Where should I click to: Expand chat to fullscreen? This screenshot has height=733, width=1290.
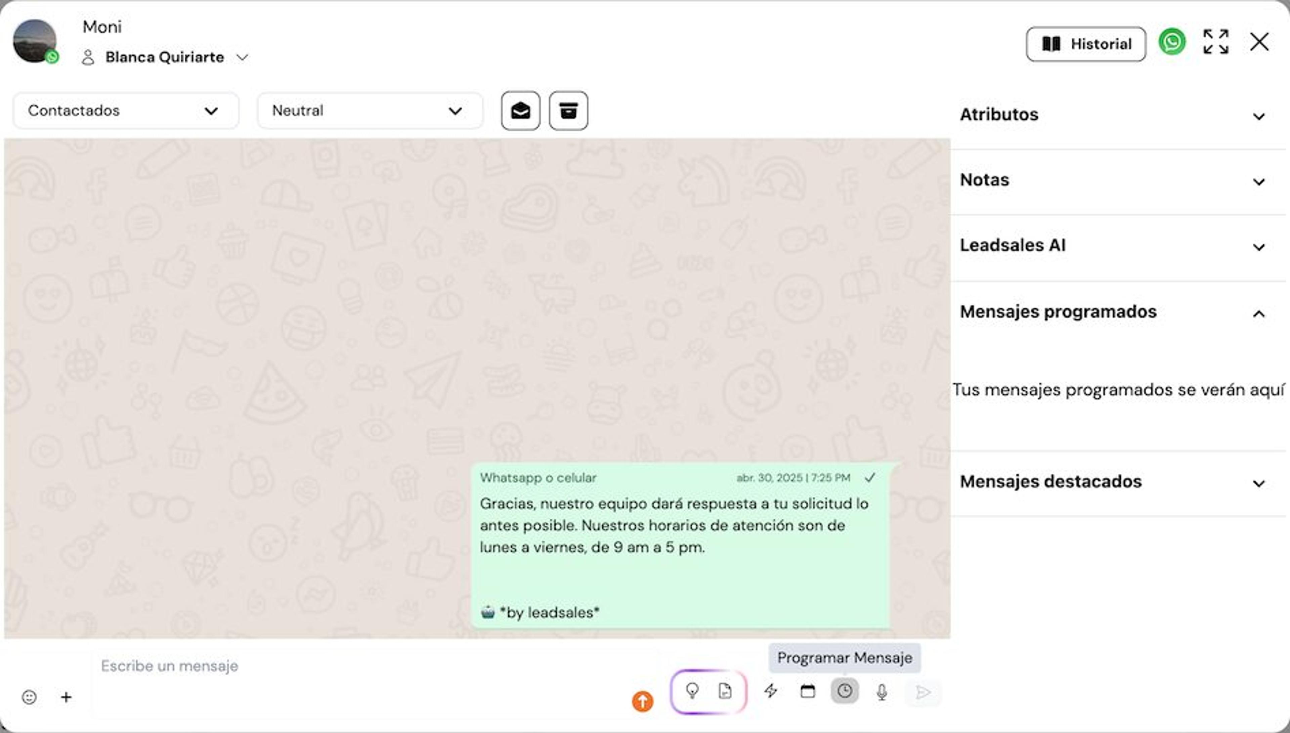pyautogui.click(x=1215, y=42)
